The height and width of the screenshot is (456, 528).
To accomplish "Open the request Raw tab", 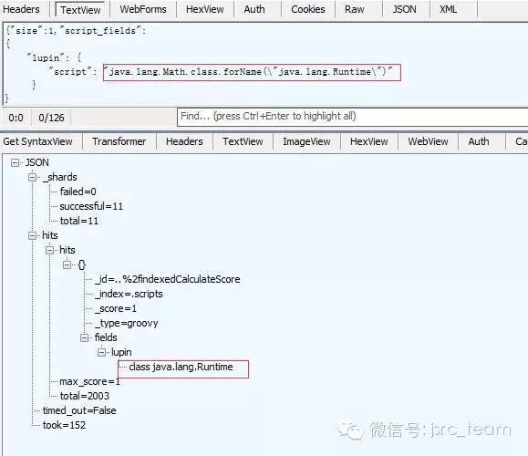I will pyautogui.click(x=354, y=9).
